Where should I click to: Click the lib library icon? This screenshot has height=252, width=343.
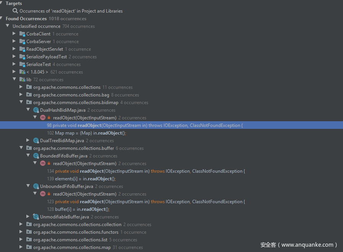(23, 80)
